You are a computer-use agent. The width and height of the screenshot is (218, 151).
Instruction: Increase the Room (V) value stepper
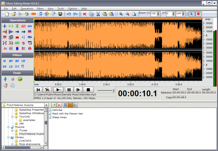coord(158,13)
